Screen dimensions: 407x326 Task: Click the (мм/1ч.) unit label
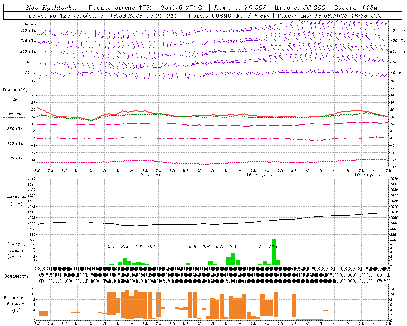17,256
